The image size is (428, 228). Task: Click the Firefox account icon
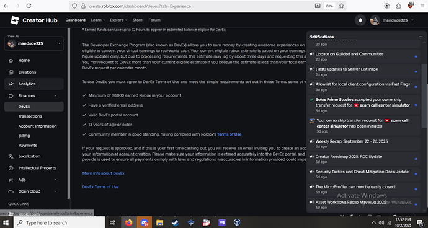click(387, 6)
